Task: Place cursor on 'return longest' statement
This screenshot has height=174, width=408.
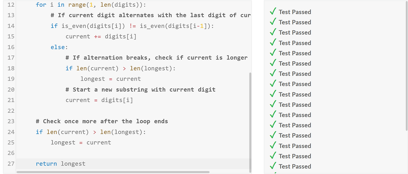Action: pyautogui.click(x=61, y=164)
